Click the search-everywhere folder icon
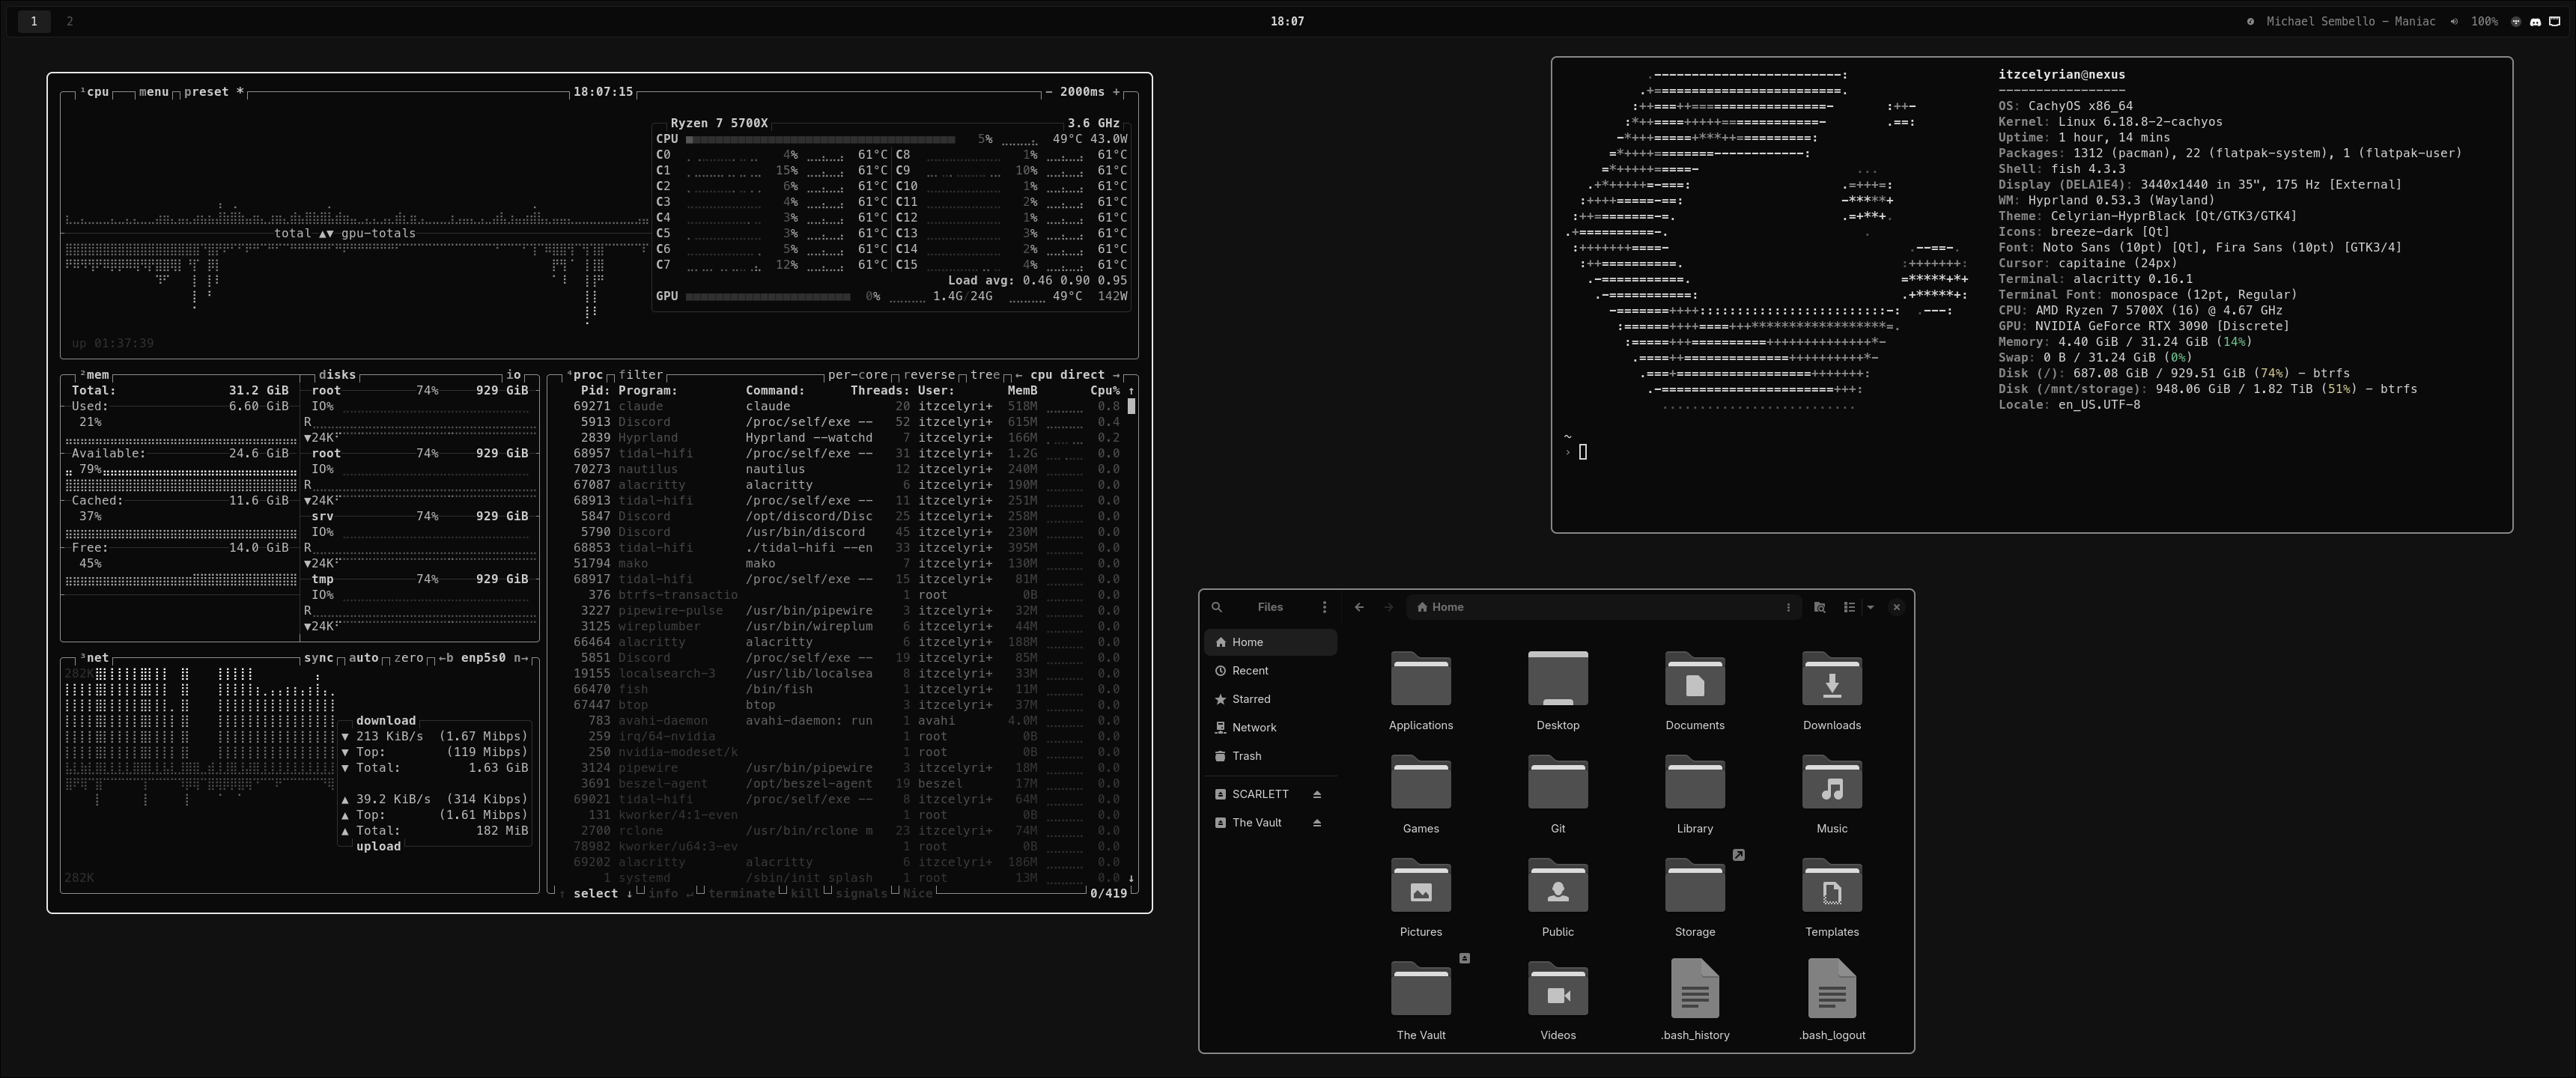 (1819, 607)
